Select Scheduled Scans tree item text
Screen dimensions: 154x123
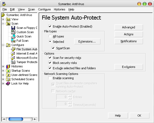(x=23, y=79)
